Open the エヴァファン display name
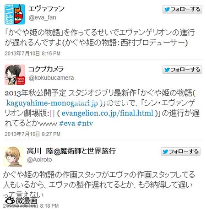The width and height of the screenshot is (206, 211). tap(46, 9)
